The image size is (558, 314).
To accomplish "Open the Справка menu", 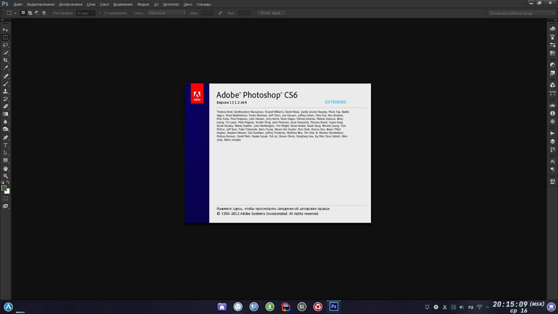I will [204, 4].
